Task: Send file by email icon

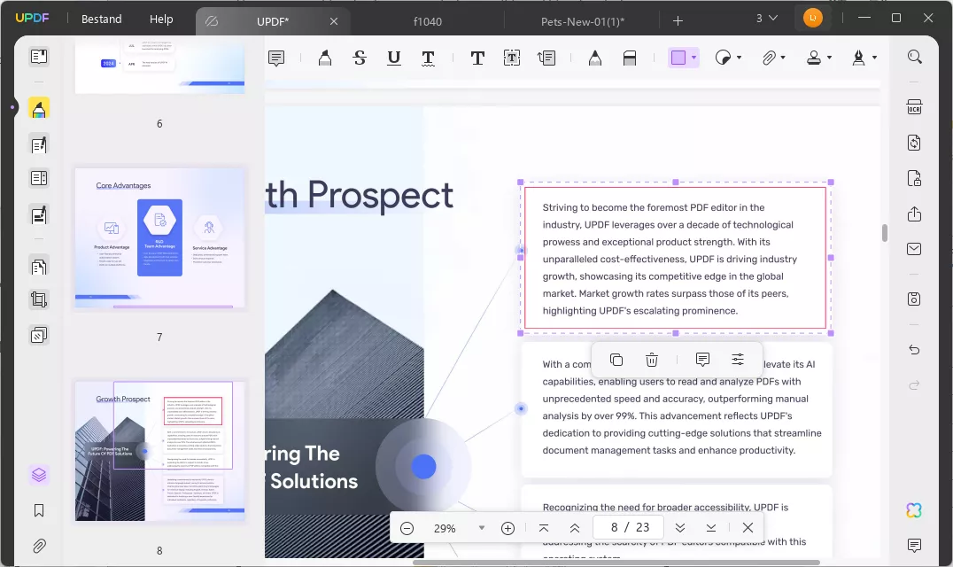Action: pyautogui.click(x=914, y=249)
